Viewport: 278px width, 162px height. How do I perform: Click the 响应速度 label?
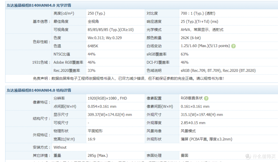tap(154, 21)
